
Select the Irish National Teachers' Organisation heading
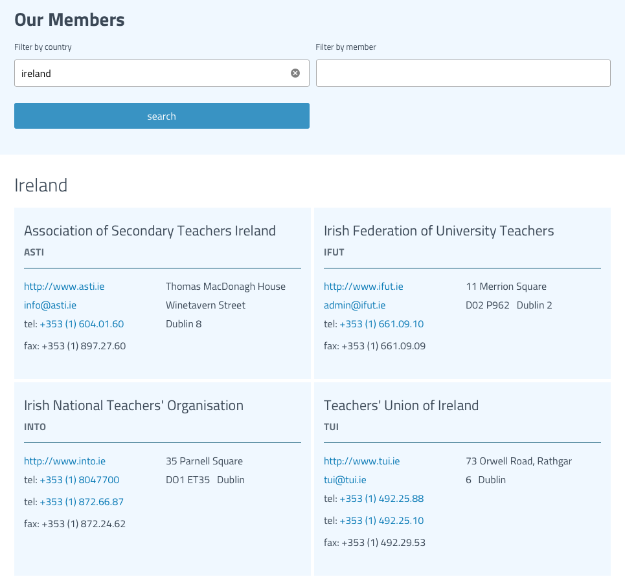[x=133, y=406]
